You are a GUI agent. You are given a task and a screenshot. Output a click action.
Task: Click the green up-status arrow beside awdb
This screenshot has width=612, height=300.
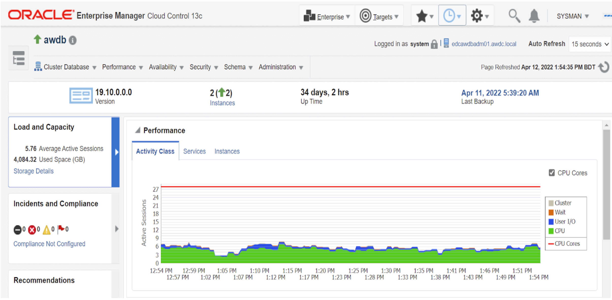click(x=38, y=39)
